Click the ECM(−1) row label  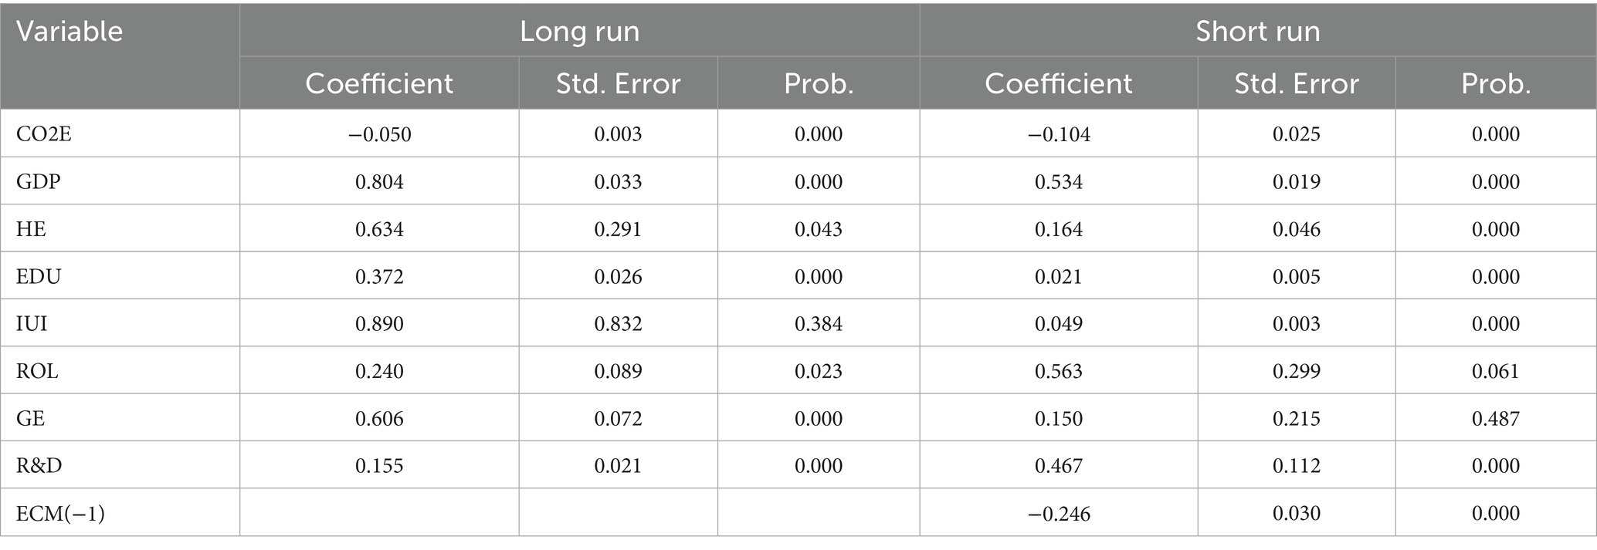(x=60, y=514)
